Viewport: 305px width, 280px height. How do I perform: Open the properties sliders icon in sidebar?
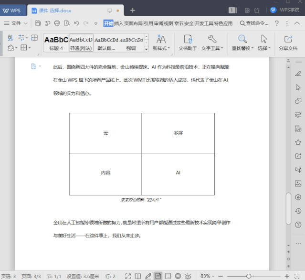pyautogui.click(x=298, y=115)
